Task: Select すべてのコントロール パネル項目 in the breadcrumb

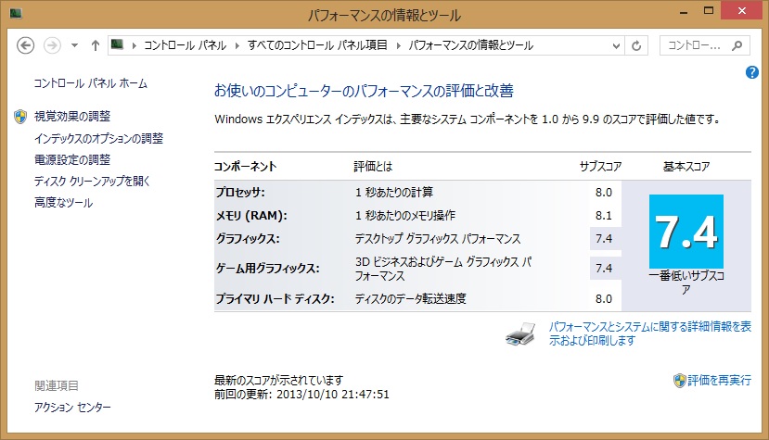Action: (317, 45)
